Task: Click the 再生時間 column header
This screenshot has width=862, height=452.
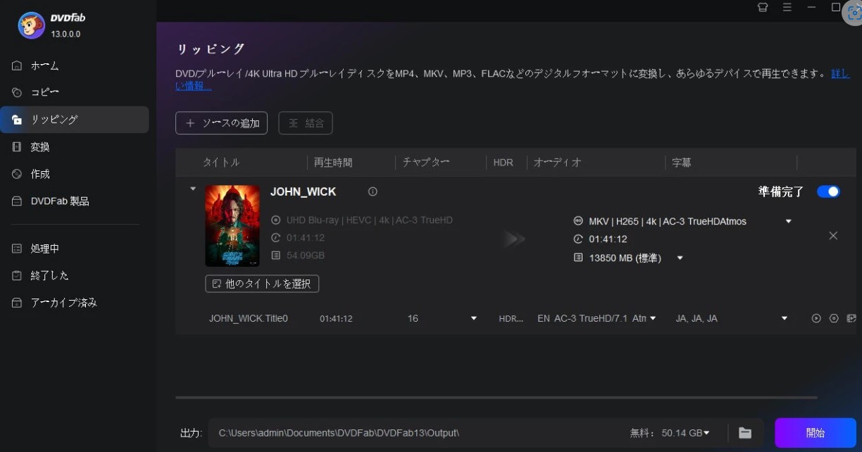Action: click(x=333, y=163)
